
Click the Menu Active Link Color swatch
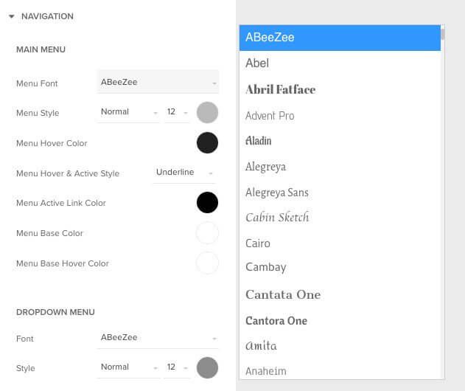207,202
